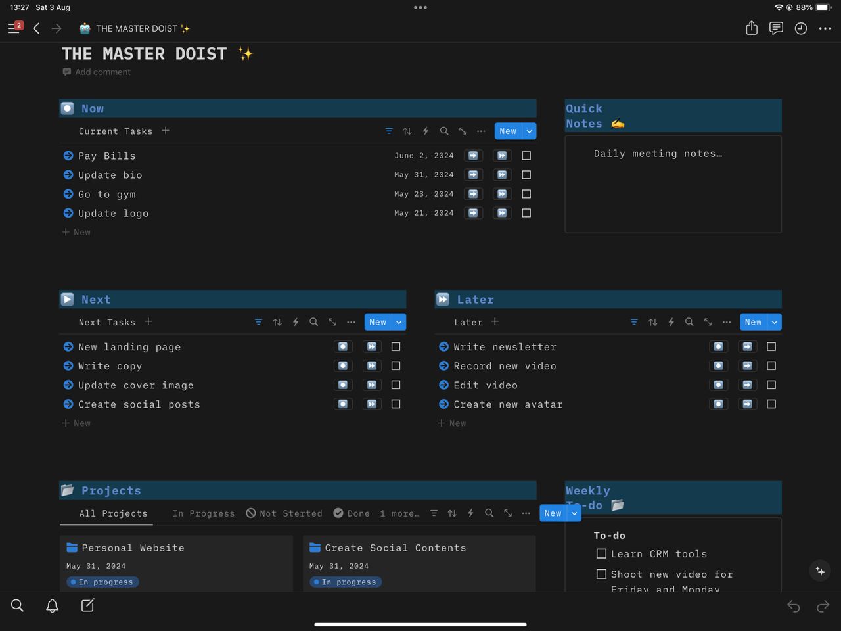Screen dimensions: 841x631
Task: Open the share icon in top bar
Action: (x=752, y=28)
